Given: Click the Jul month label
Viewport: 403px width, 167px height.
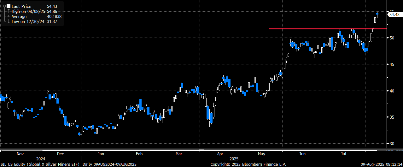Looking at the screenshot, I should coord(344,154).
